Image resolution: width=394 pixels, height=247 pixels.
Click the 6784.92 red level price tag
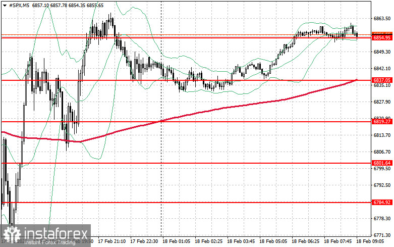pyautogui.click(x=382, y=203)
